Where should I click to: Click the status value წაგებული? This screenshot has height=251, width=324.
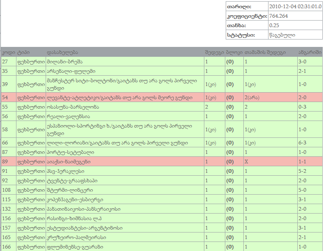282,35
